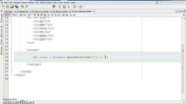186x104 pixels.
Task: Open the Projects side panel tab
Action: [2, 51]
